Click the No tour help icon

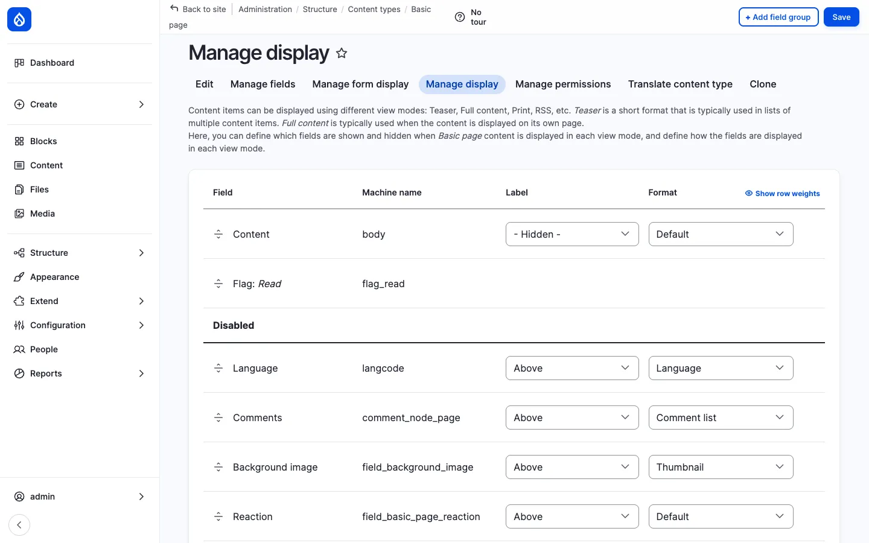coord(460,17)
